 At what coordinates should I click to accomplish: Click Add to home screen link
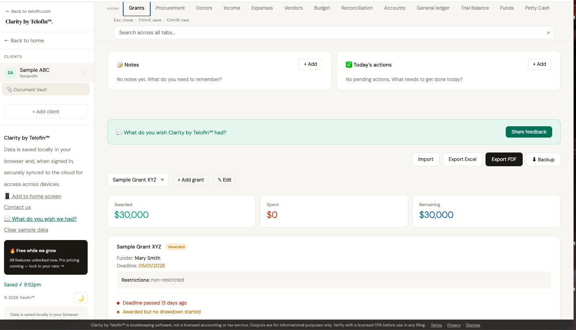[33, 196]
